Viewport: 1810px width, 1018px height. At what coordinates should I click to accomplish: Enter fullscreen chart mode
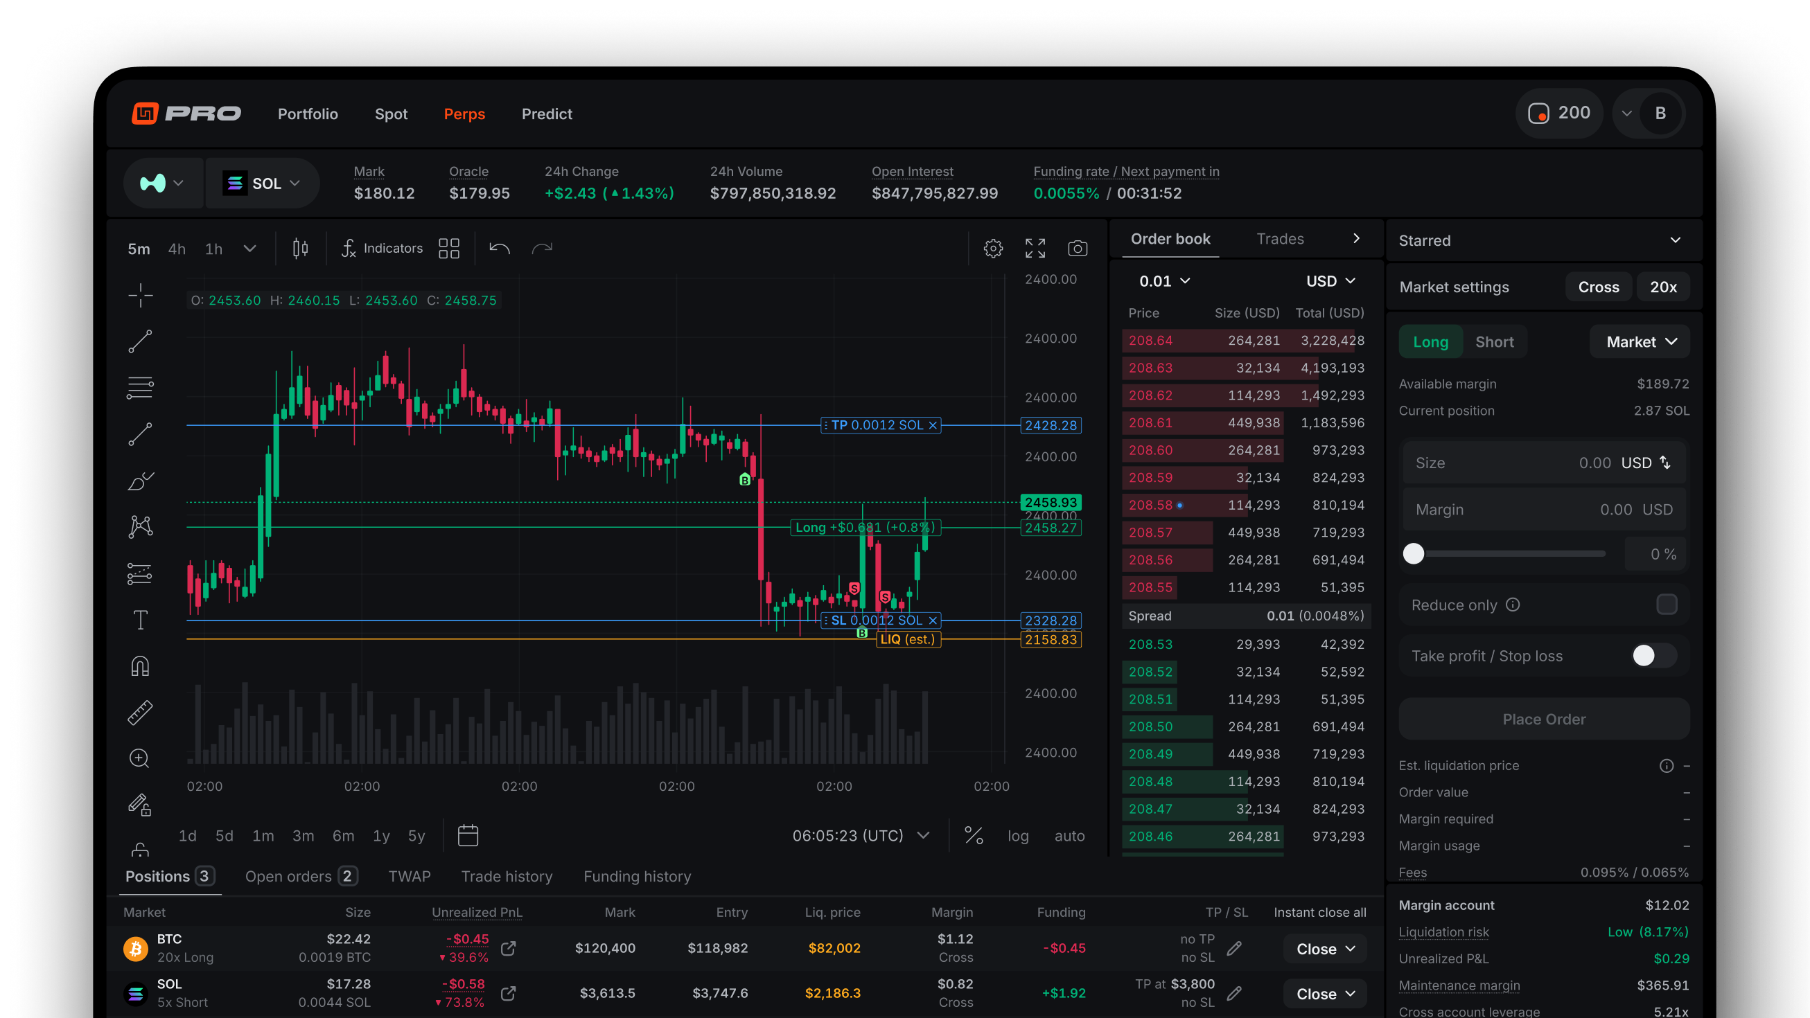pos(1035,249)
